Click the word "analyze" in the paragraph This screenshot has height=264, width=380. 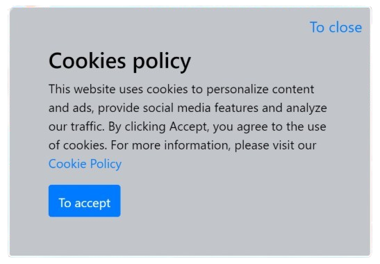click(306, 108)
